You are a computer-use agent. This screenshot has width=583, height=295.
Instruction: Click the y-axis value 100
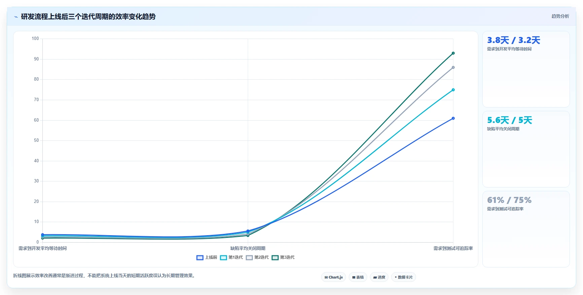pos(35,39)
